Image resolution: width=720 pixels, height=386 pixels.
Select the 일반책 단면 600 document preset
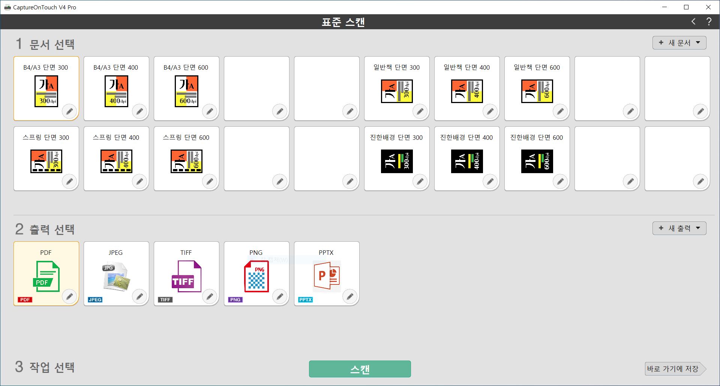coord(537,88)
